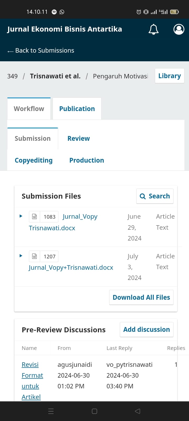Expand details arrow for file 1207
This screenshot has height=421, width=189.
[21, 256]
